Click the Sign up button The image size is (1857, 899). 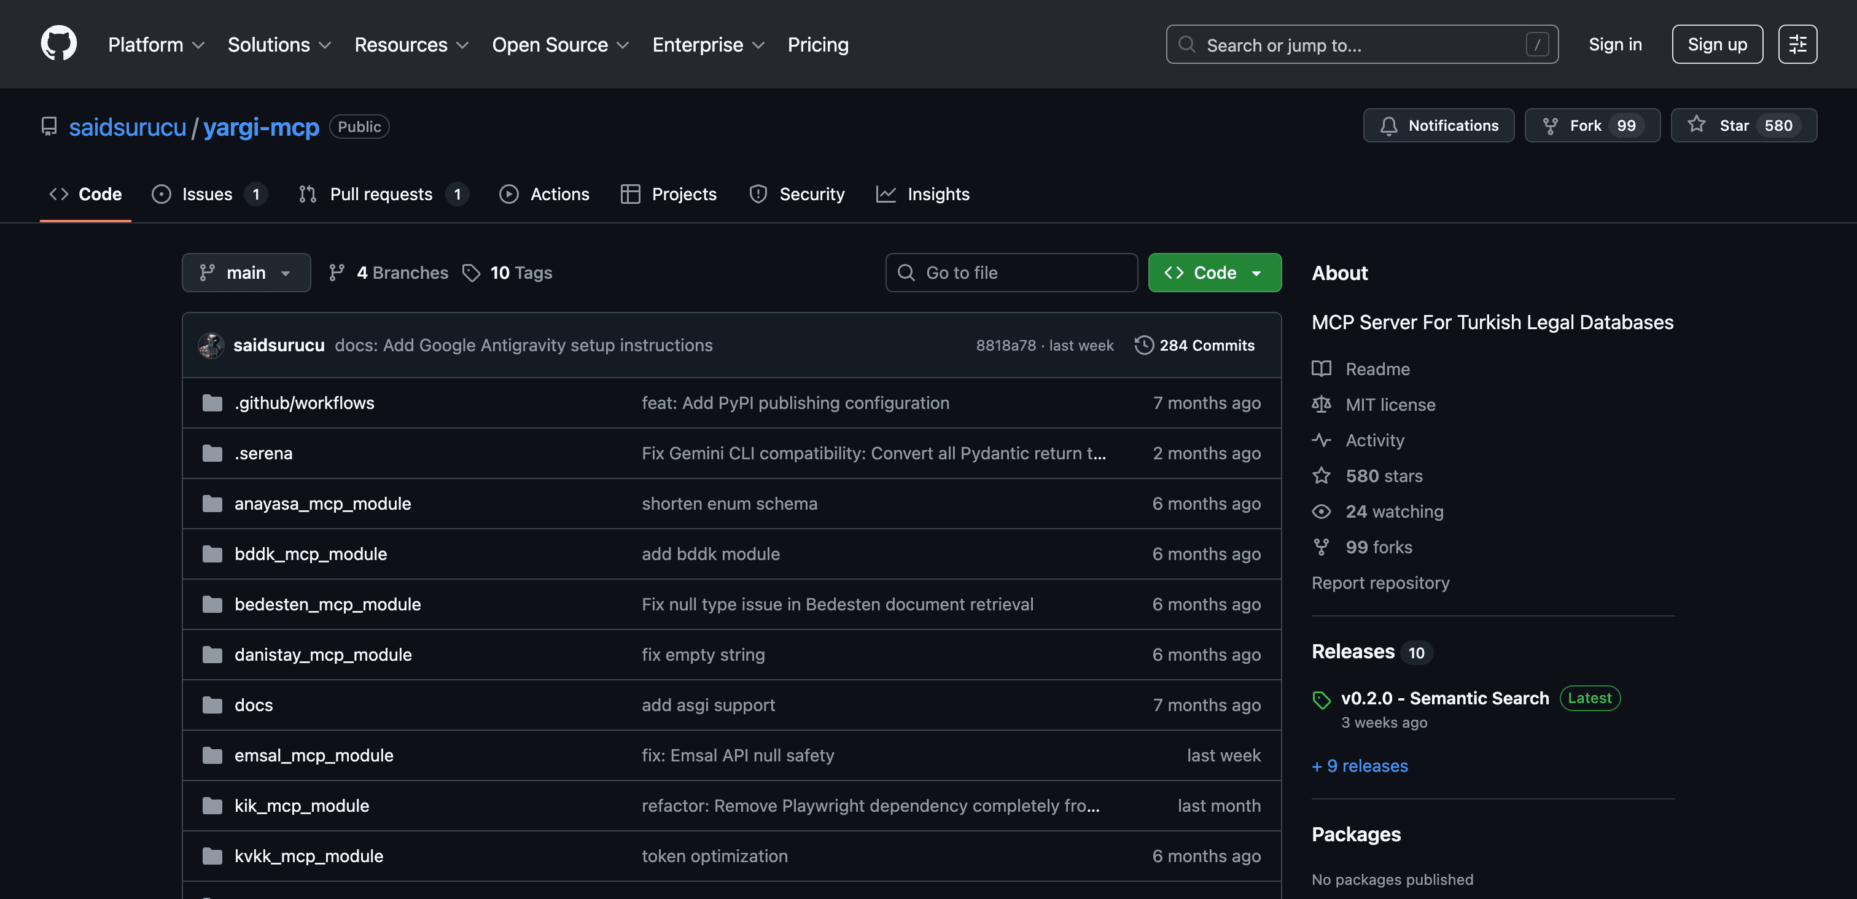click(1716, 44)
